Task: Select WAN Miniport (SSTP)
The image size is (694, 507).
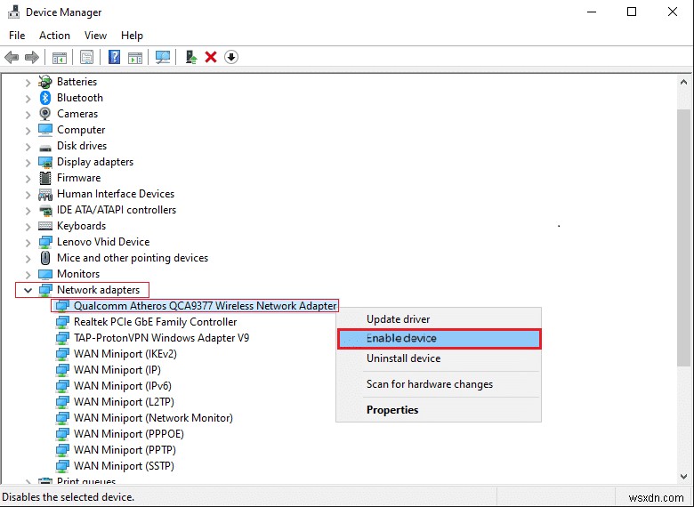Action: click(124, 466)
